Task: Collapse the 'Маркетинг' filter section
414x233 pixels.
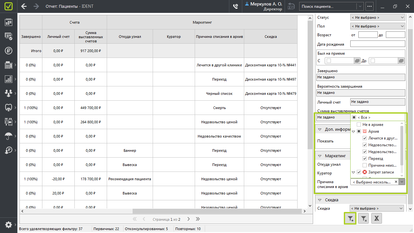Action: [x=320, y=156]
